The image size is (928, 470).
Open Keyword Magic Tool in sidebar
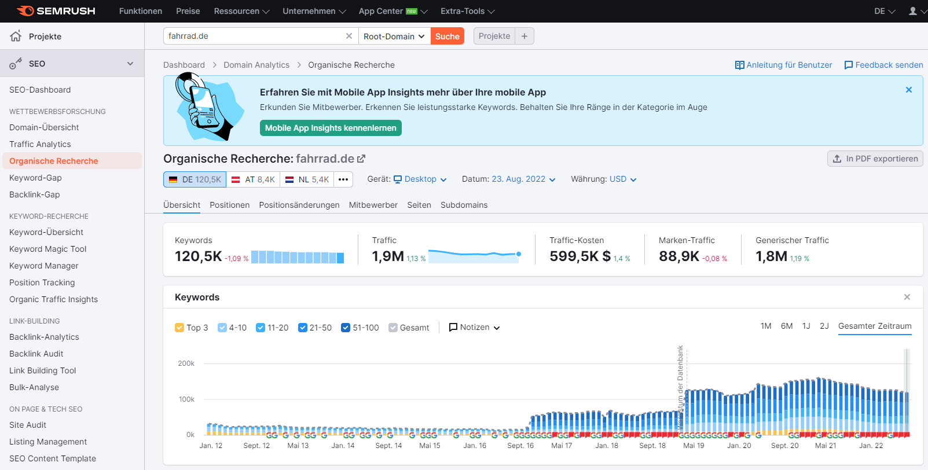[47, 249]
